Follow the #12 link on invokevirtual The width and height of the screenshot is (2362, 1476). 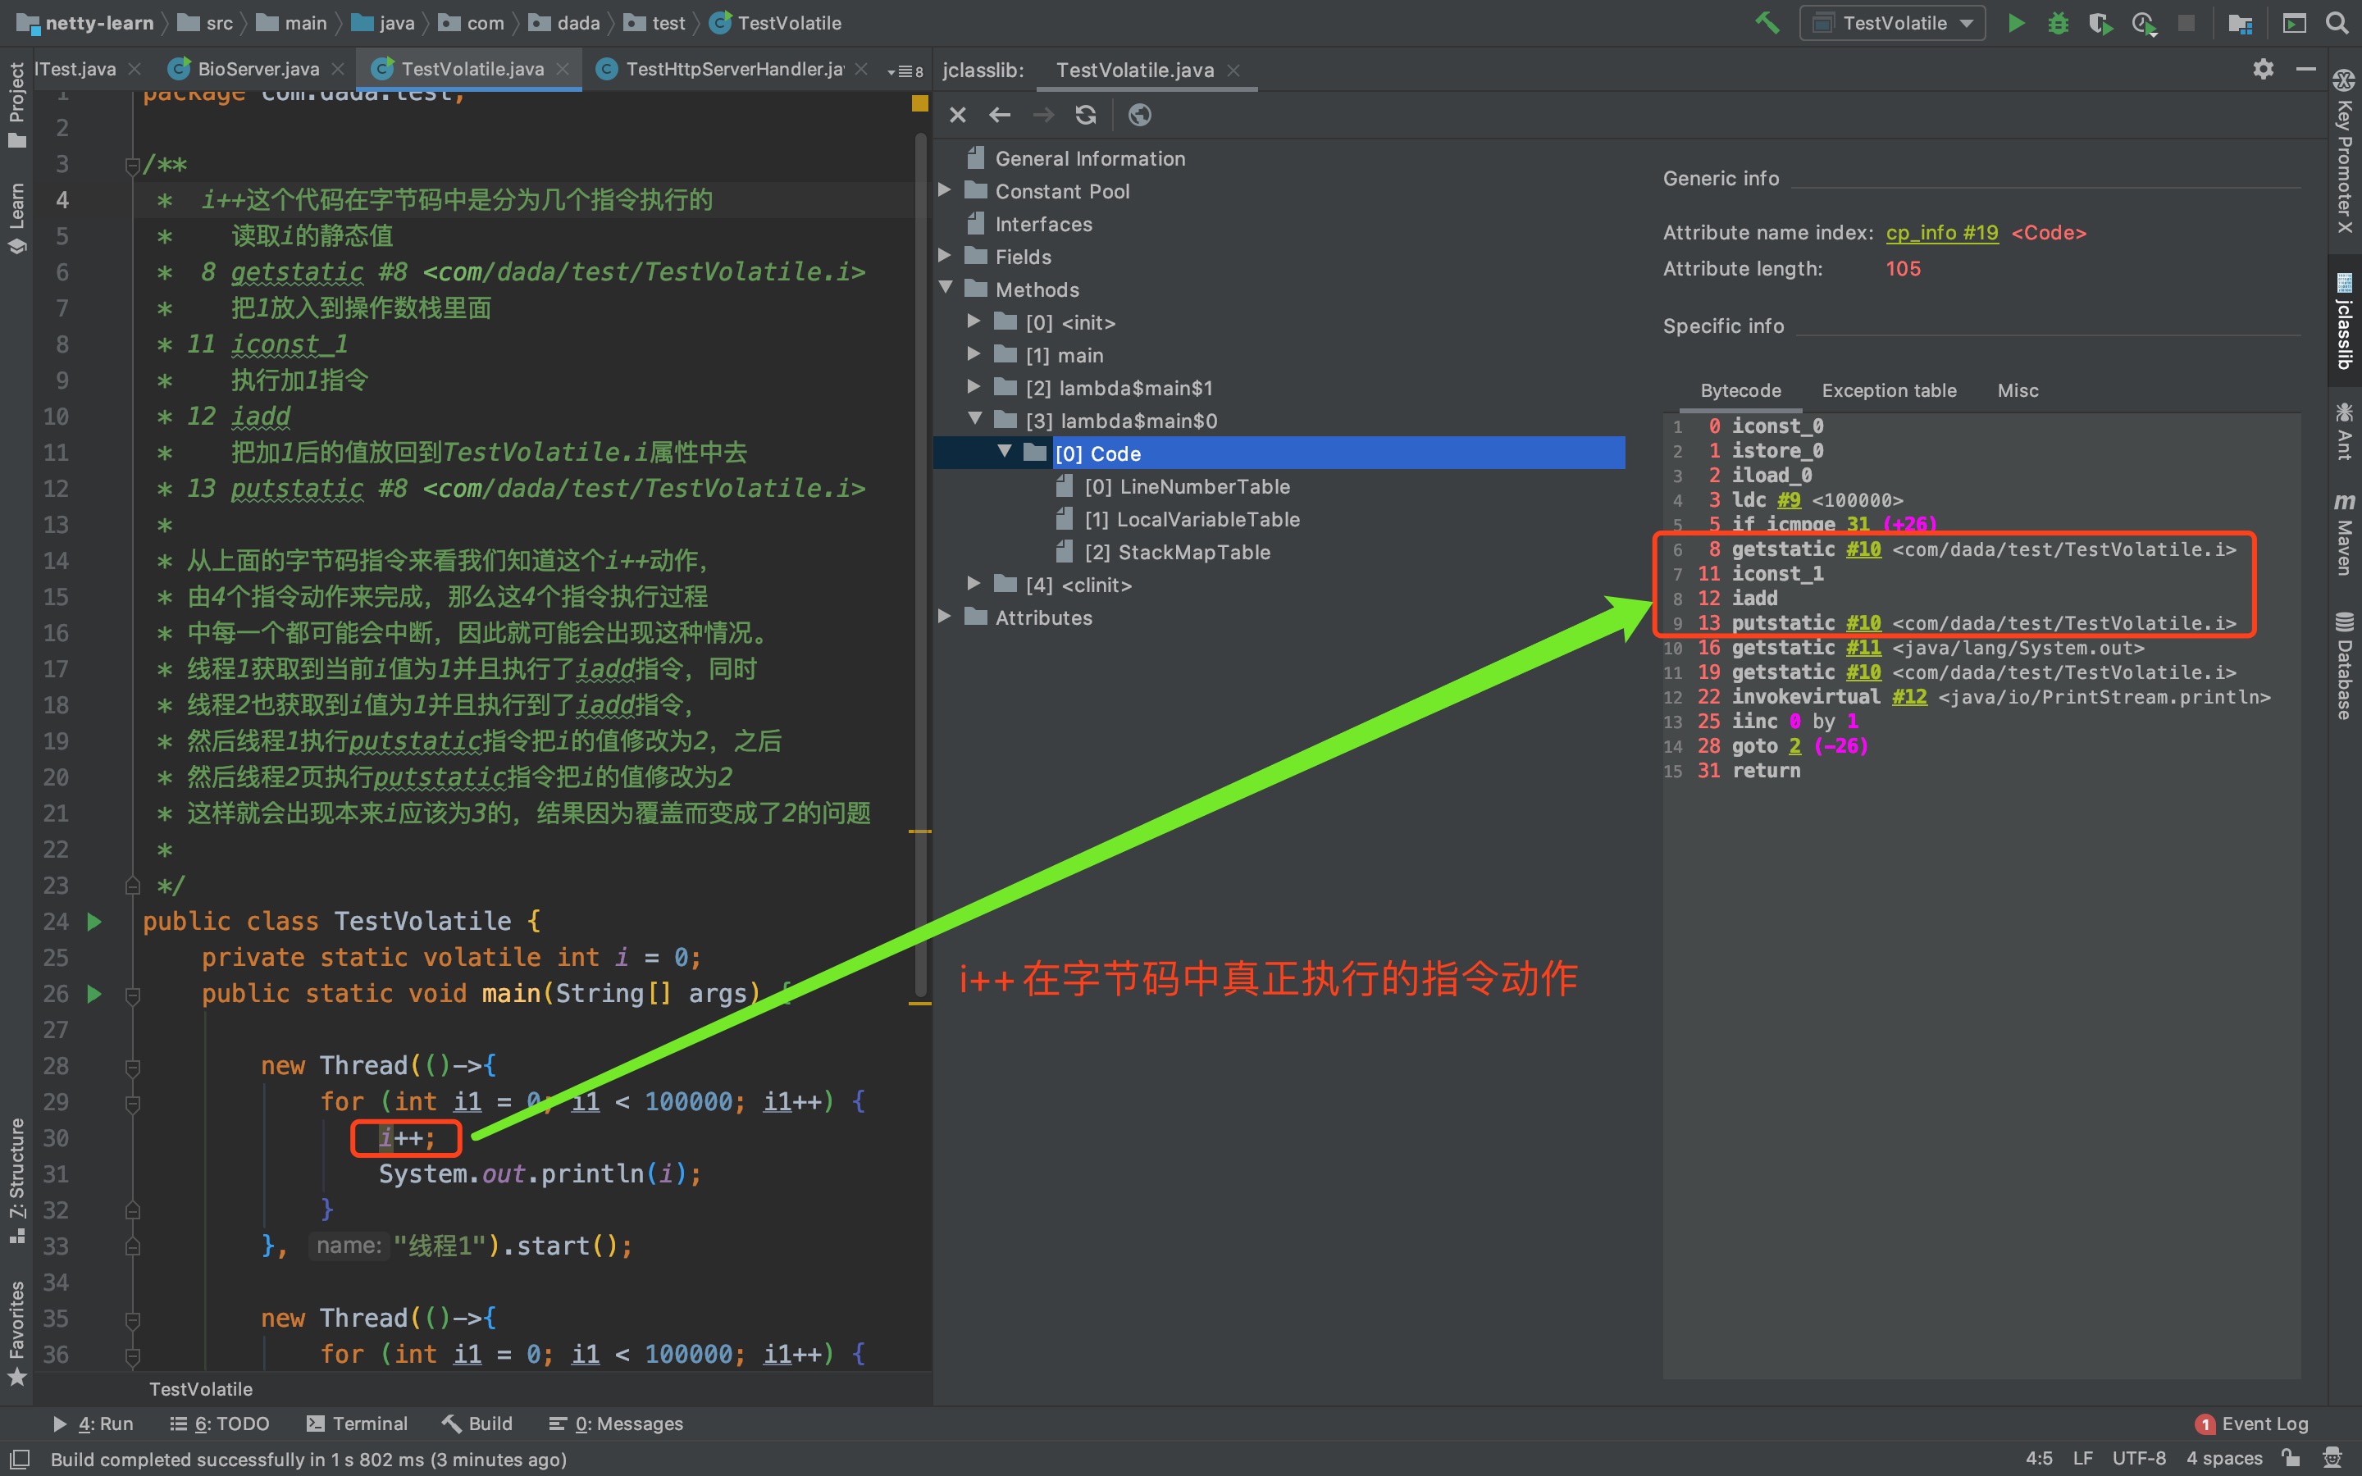pyautogui.click(x=1909, y=697)
